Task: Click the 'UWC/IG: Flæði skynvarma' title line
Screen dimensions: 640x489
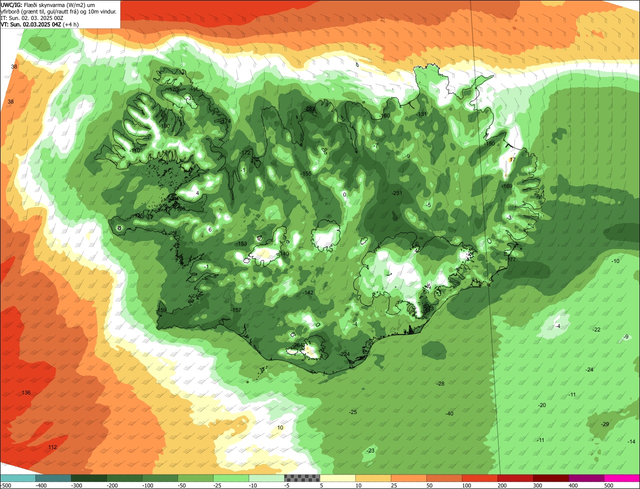Action: pos(48,4)
